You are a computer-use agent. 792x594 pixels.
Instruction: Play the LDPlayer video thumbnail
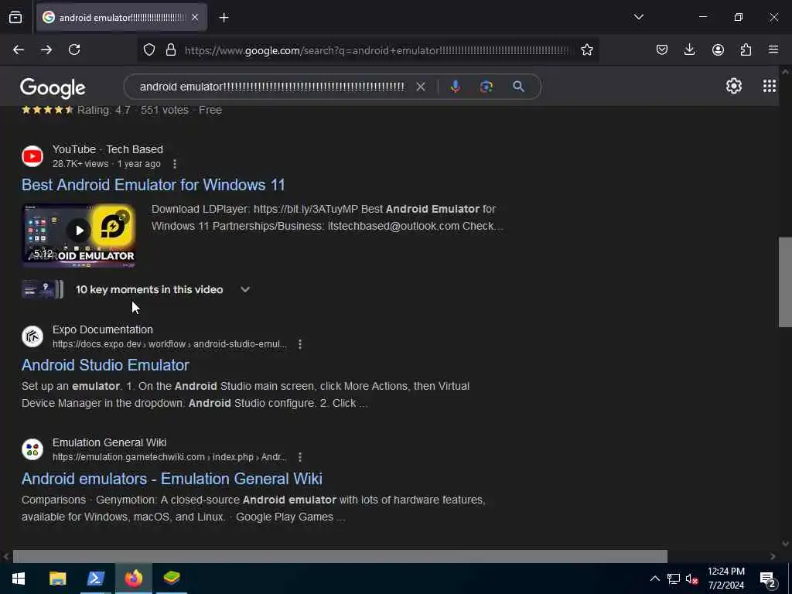point(79,235)
